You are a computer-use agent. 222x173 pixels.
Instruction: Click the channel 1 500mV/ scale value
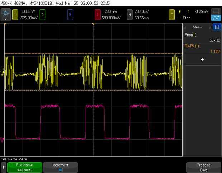click(x=29, y=11)
